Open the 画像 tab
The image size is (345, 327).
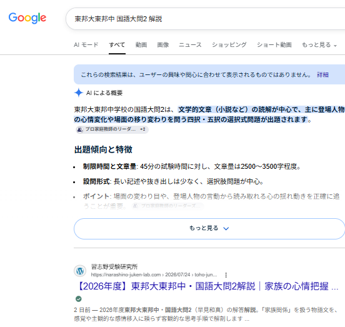coord(163,45)
